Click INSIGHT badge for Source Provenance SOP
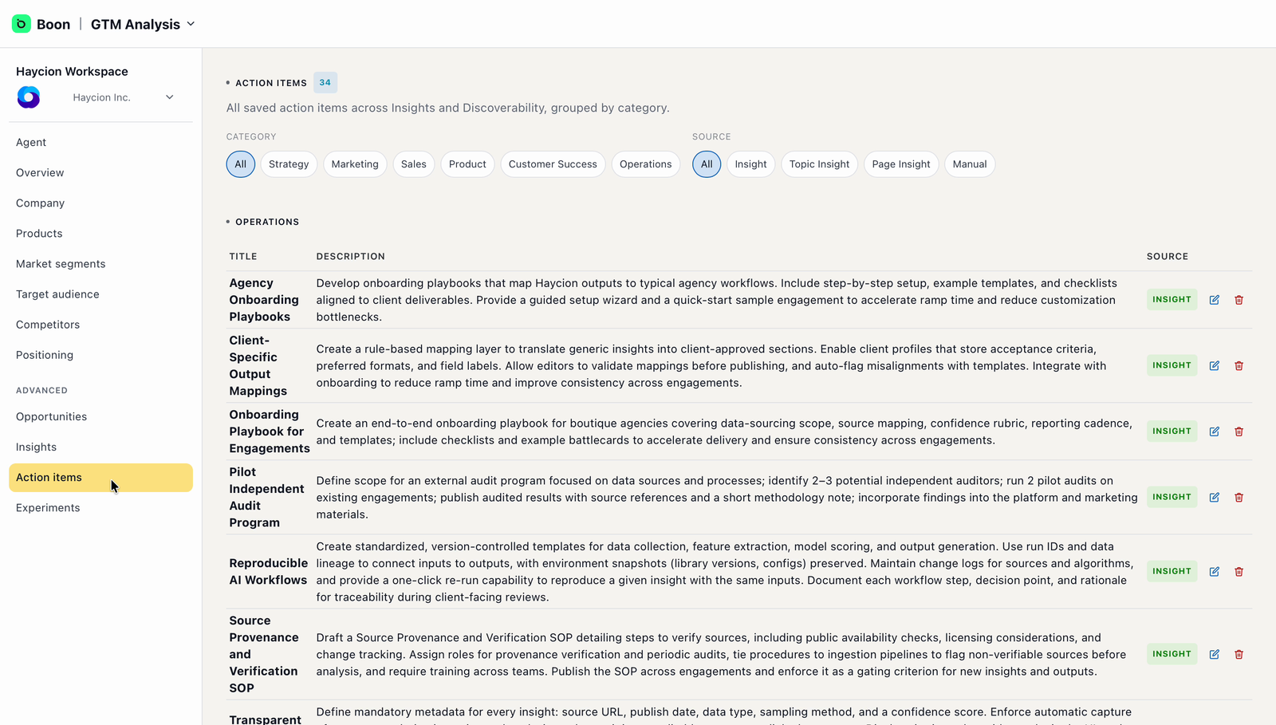This screenshot has height=725, width=1276. pyautogui.click(x=1172, y=654)
